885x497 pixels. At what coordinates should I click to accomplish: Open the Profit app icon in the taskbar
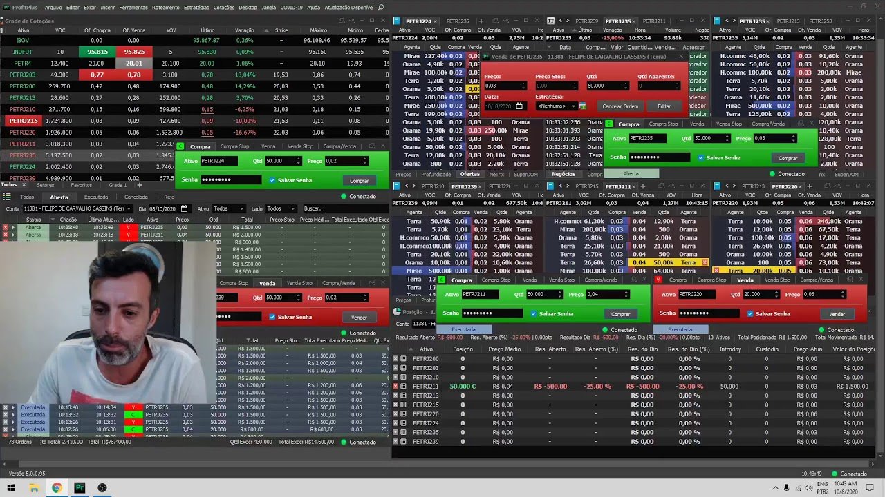point(80,487)
